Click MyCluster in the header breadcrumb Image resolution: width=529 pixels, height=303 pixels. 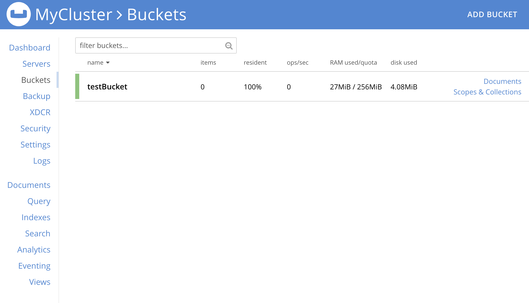(74, 14)
